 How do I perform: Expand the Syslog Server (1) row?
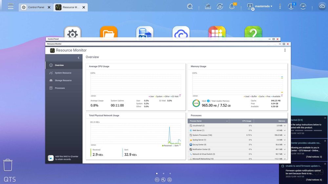285,140
